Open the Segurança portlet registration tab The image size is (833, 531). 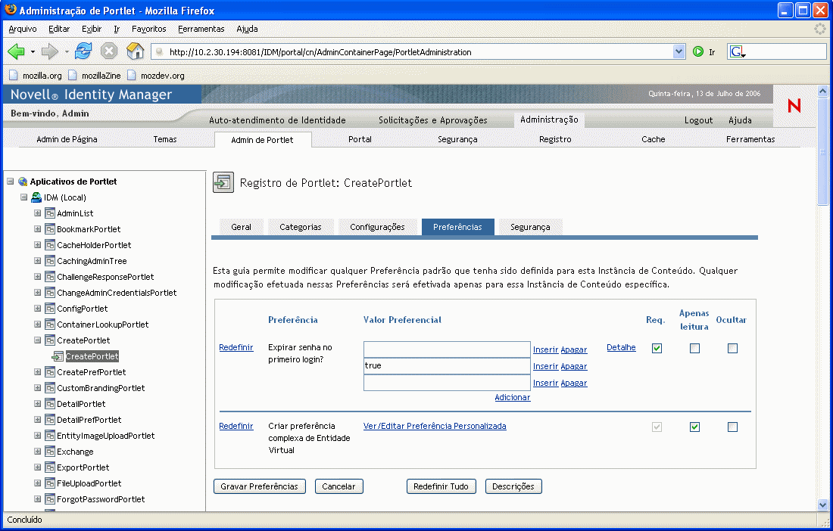click(530, 227)
